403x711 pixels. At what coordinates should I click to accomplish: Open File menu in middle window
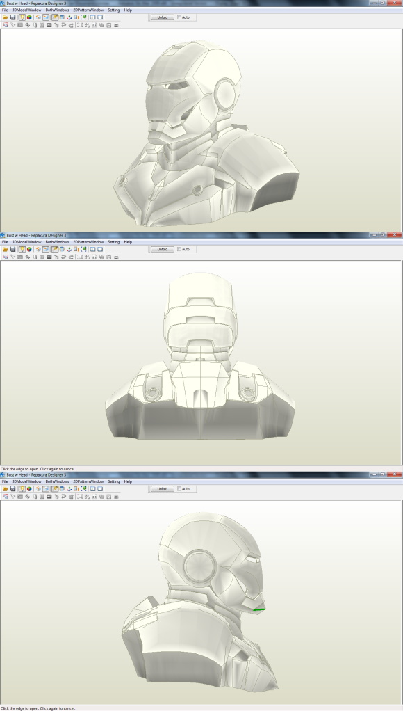pos(5,242)
